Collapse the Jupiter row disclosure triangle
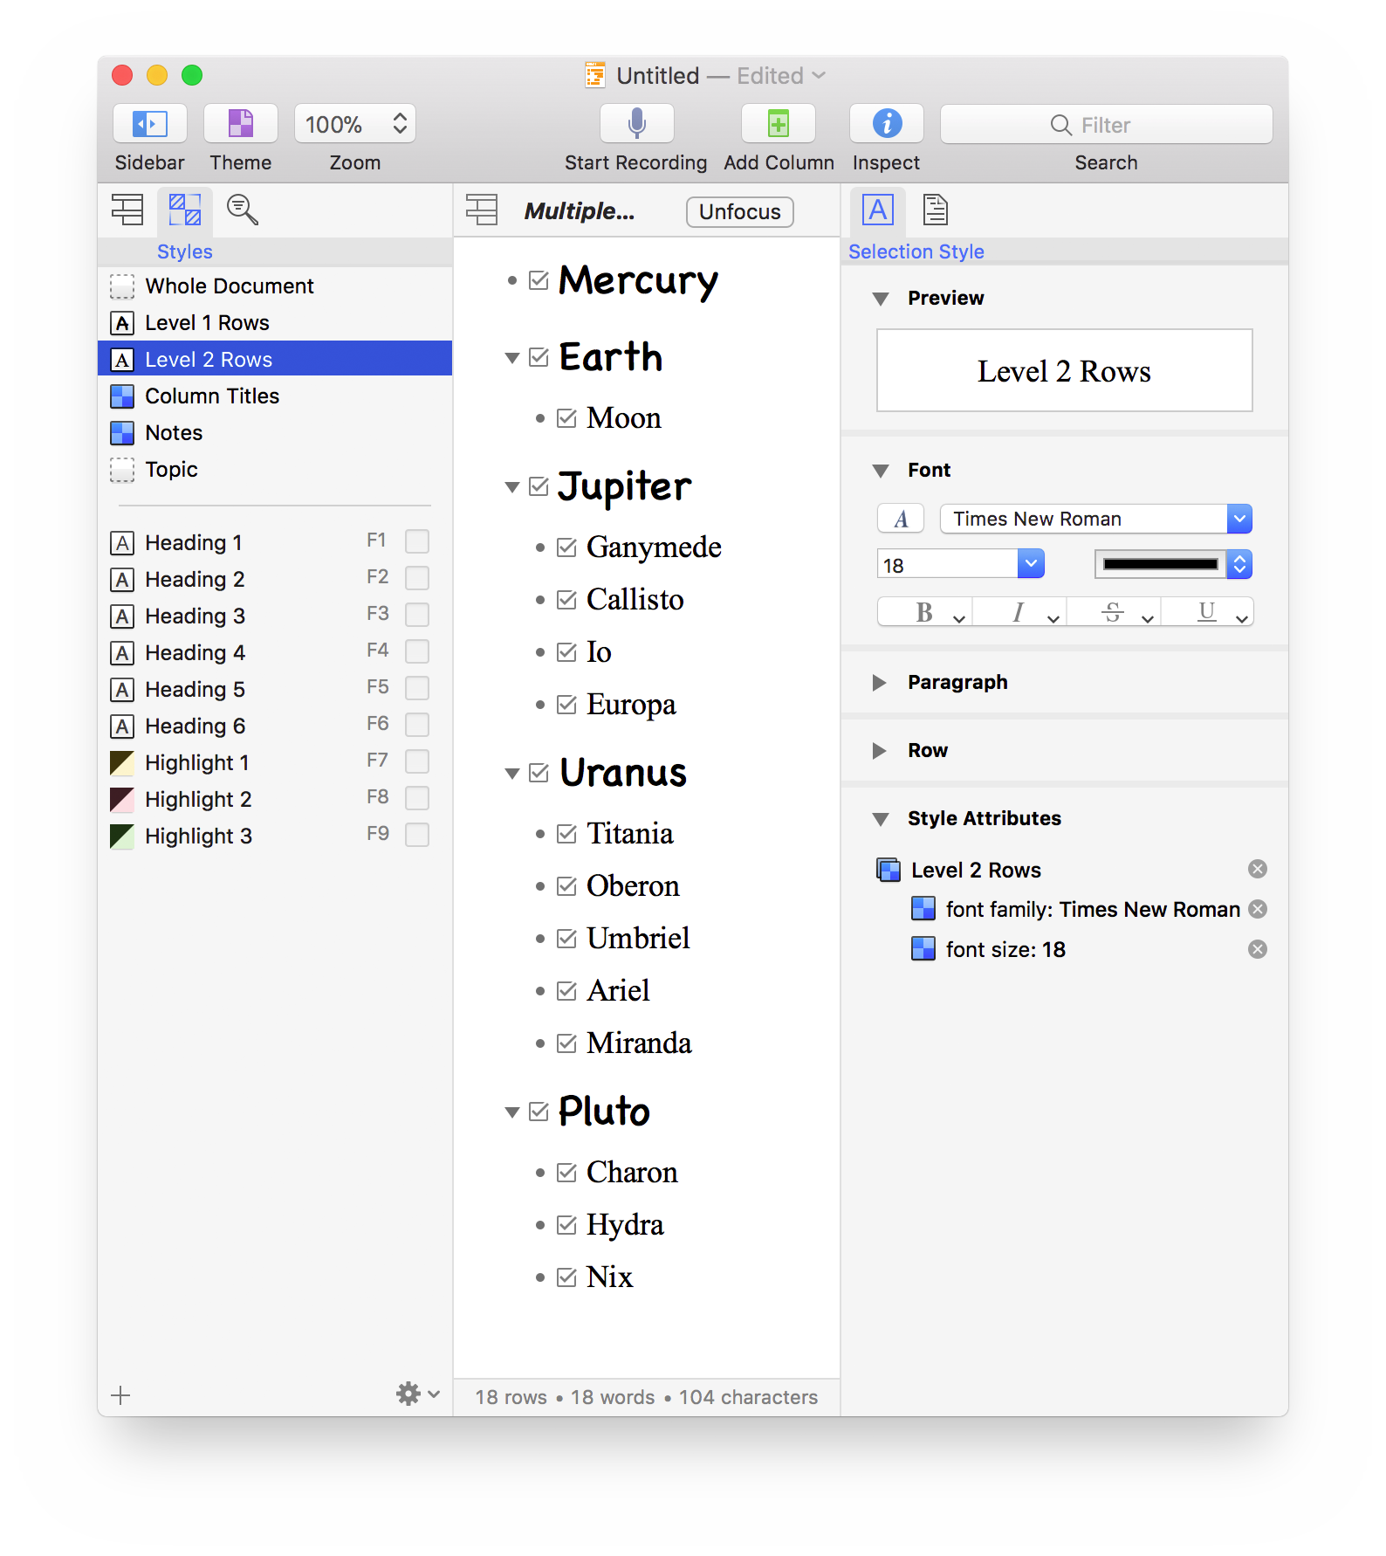 point(512,487)
